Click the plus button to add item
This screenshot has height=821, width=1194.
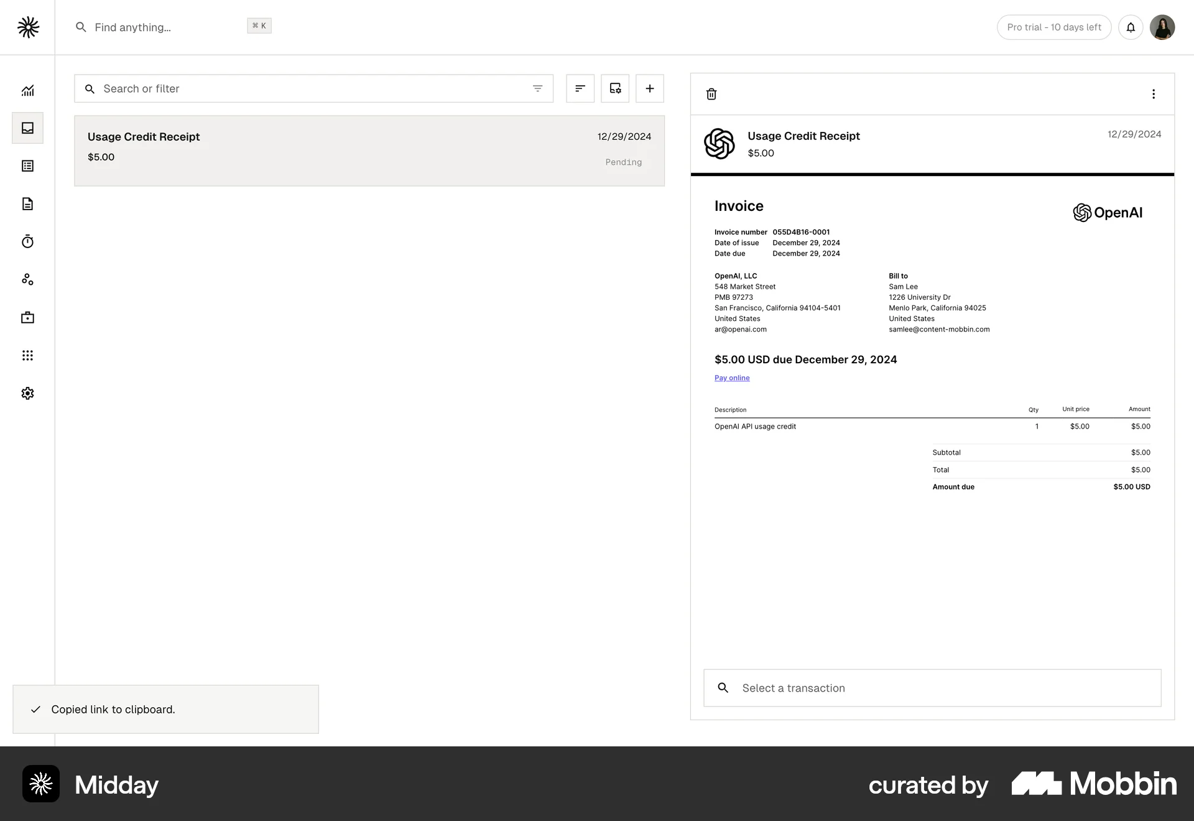649,88
